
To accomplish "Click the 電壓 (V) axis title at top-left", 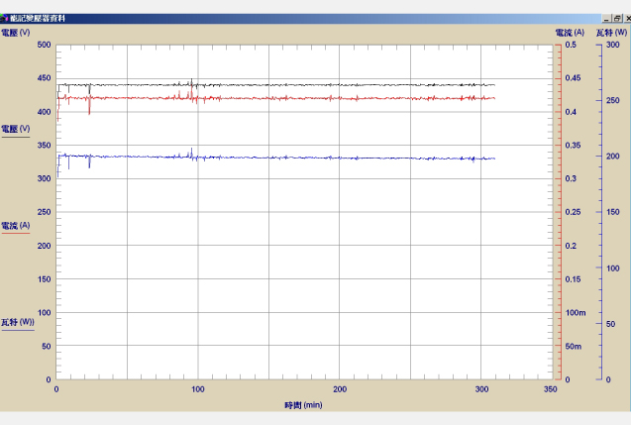I will [x=16, y=33].
